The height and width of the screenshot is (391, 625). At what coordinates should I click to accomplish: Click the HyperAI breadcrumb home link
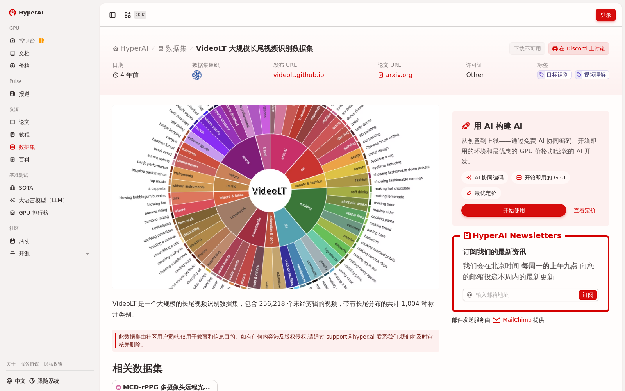(x=130, y=48)
